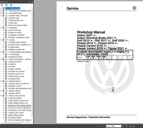Click the first bookmark toolbar icon with red marker

pyautogui.click(x=2, y=5)
